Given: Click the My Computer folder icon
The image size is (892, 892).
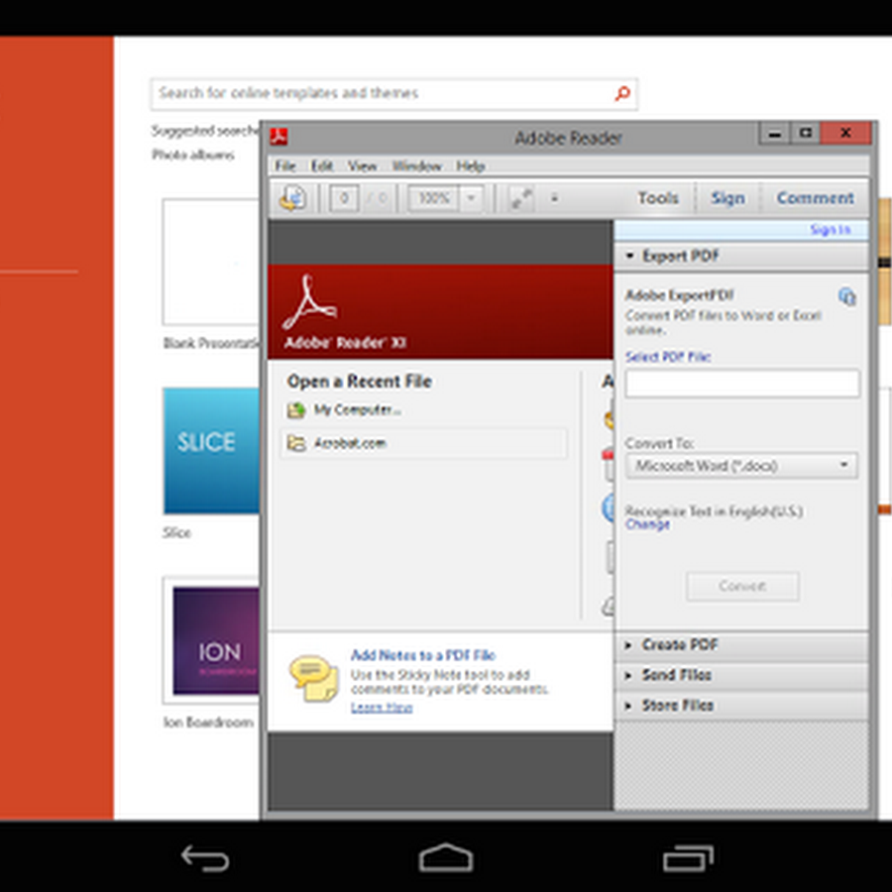Looking at the screenshot, I should click(296, 410).
